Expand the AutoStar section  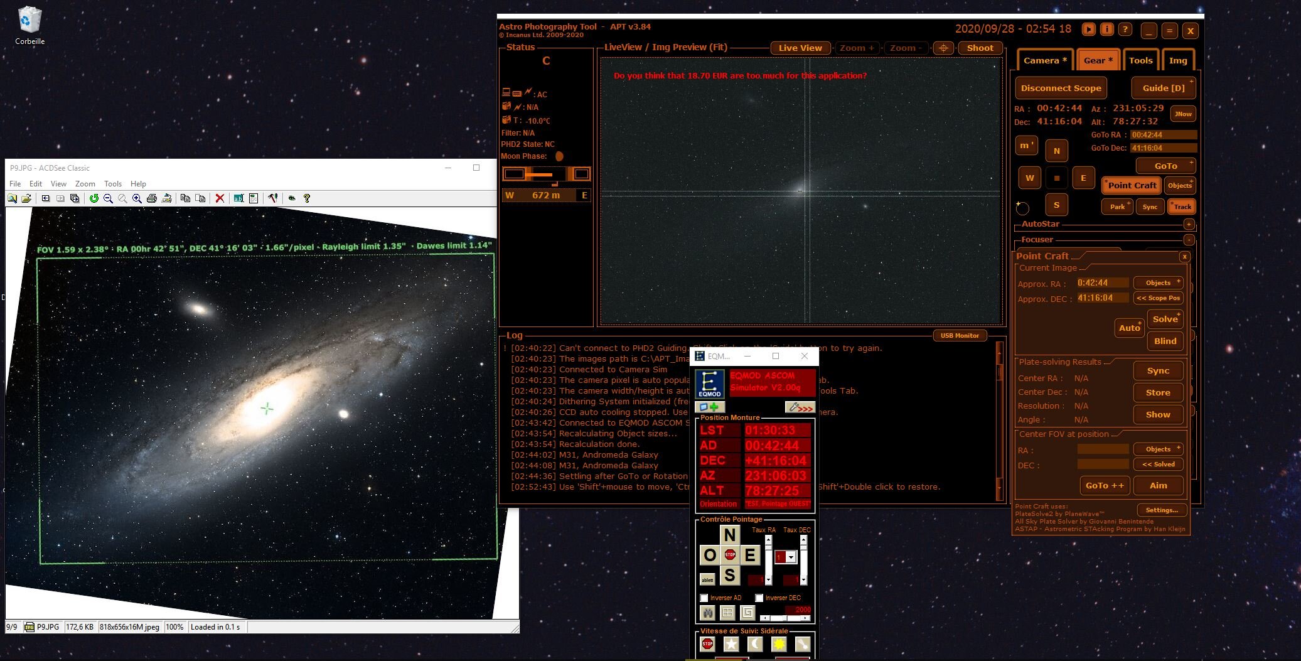click(1189, 224)
